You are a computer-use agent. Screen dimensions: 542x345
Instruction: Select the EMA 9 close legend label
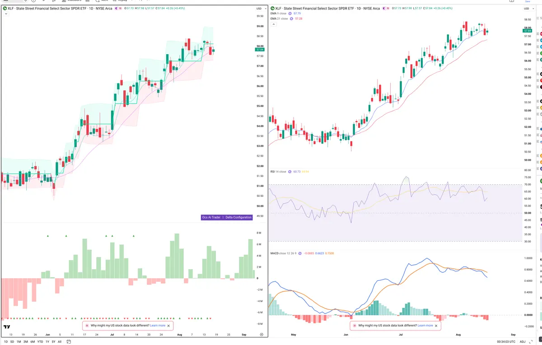[x=278, y=14]
